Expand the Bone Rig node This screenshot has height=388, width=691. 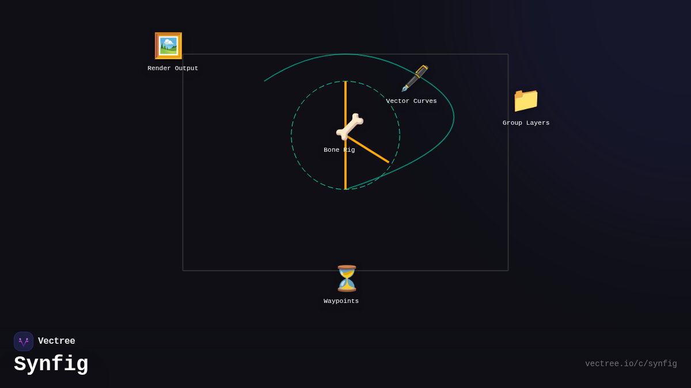tap(339, 149)
